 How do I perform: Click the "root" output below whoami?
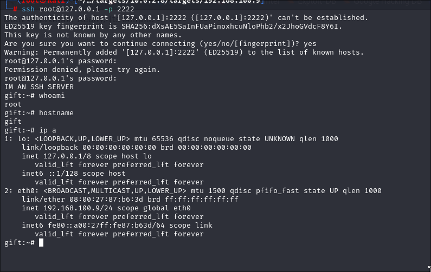(x=13, y=104)
